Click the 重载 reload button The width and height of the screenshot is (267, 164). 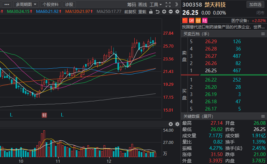click(x=142, y=12)
